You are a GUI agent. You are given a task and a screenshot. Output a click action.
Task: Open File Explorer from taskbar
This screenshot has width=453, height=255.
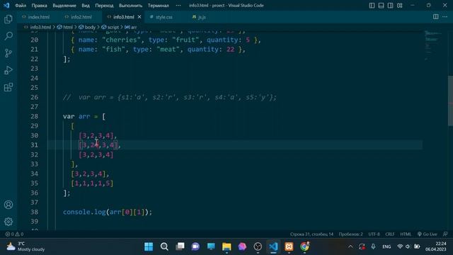click(x=226, y=246)
